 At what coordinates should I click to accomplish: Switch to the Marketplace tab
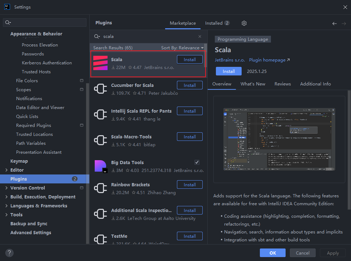tap(183, 23)
